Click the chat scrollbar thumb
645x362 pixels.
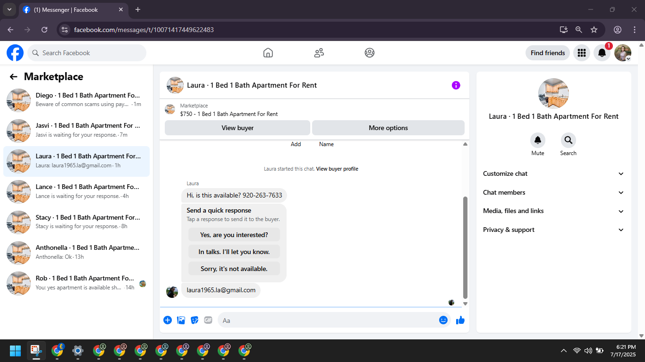[465, 247]
